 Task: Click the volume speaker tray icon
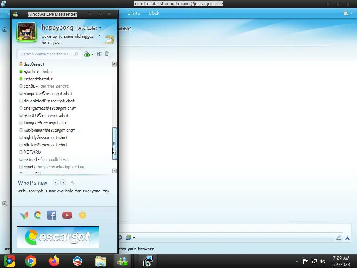pos(322,261)
